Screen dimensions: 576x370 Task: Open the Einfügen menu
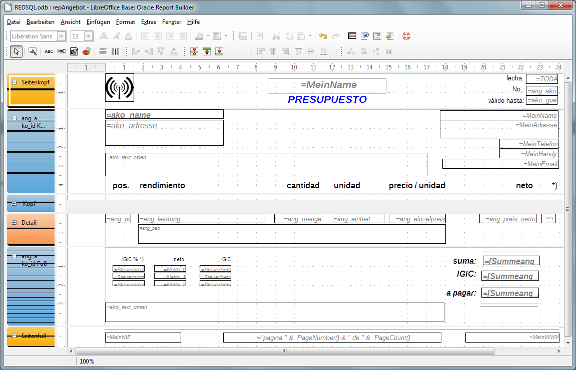coord(98,22)
